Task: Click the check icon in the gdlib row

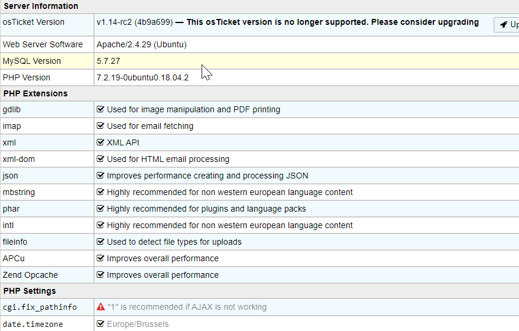Action: (100, 109)
